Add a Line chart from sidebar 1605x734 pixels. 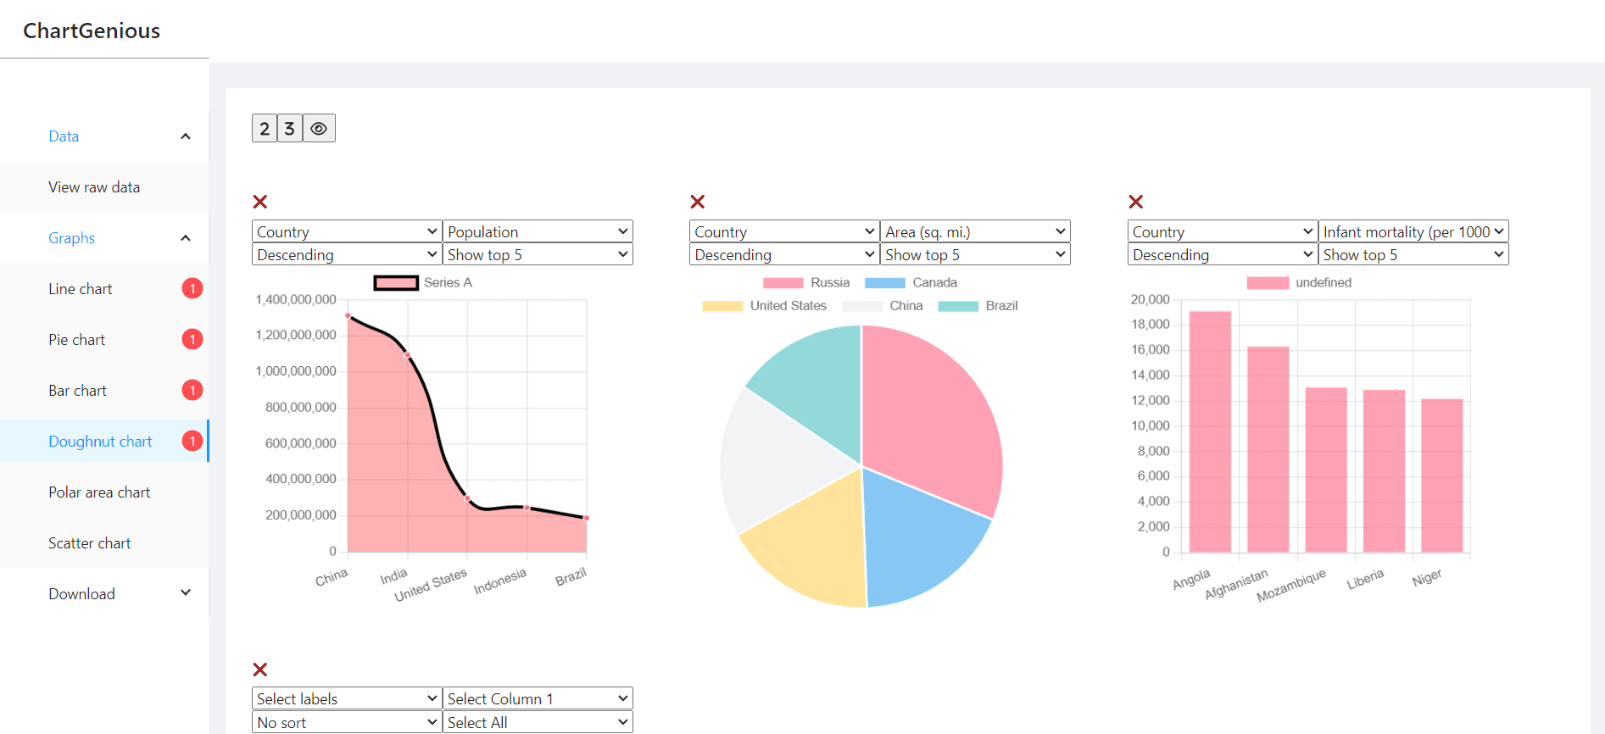point(104,289)
